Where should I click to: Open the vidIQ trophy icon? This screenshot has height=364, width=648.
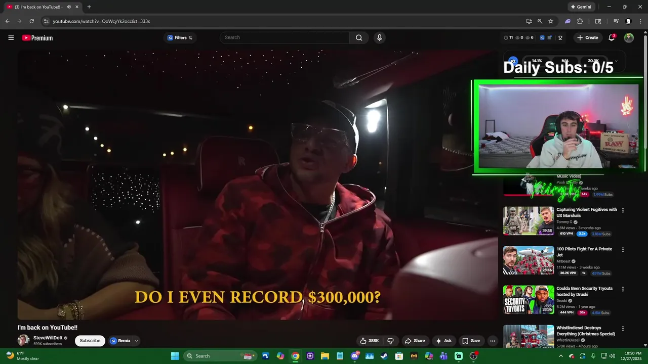point(560,38)
